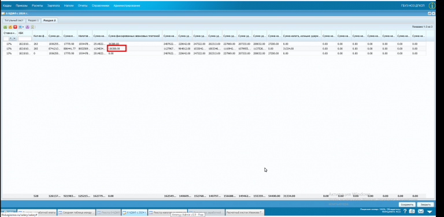Open Расчетный листок Иванова taskbar item

point(245,212)
